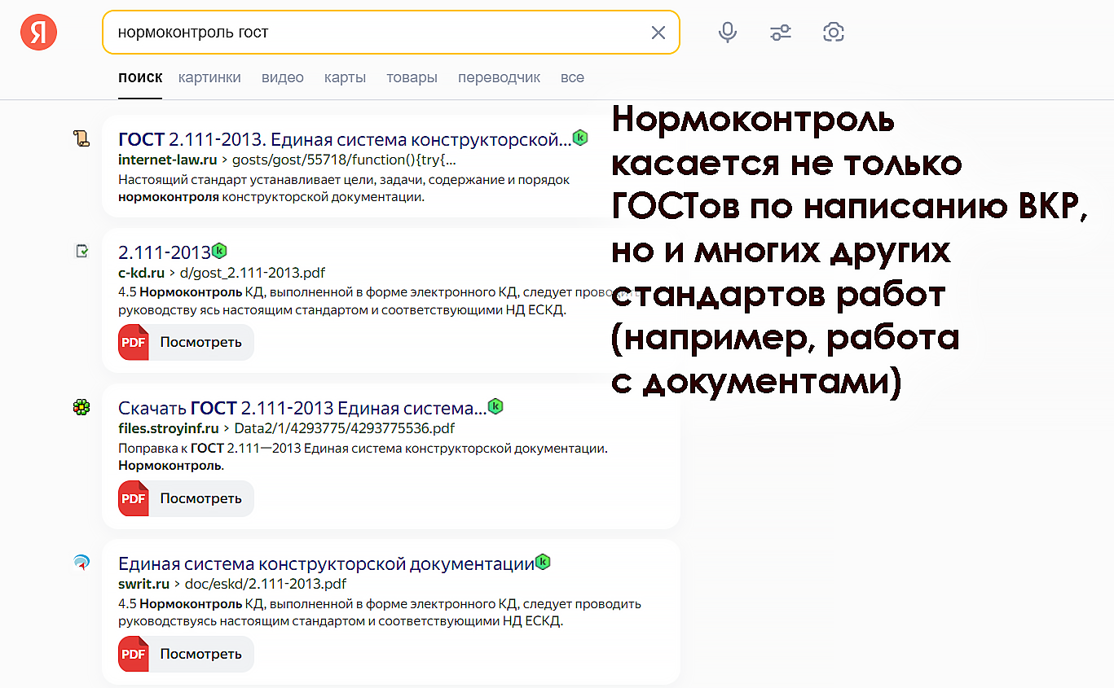The width and height of the screenshot is (1114, 688).
Task: Switch to the видео tab
Action: [283, 77]
